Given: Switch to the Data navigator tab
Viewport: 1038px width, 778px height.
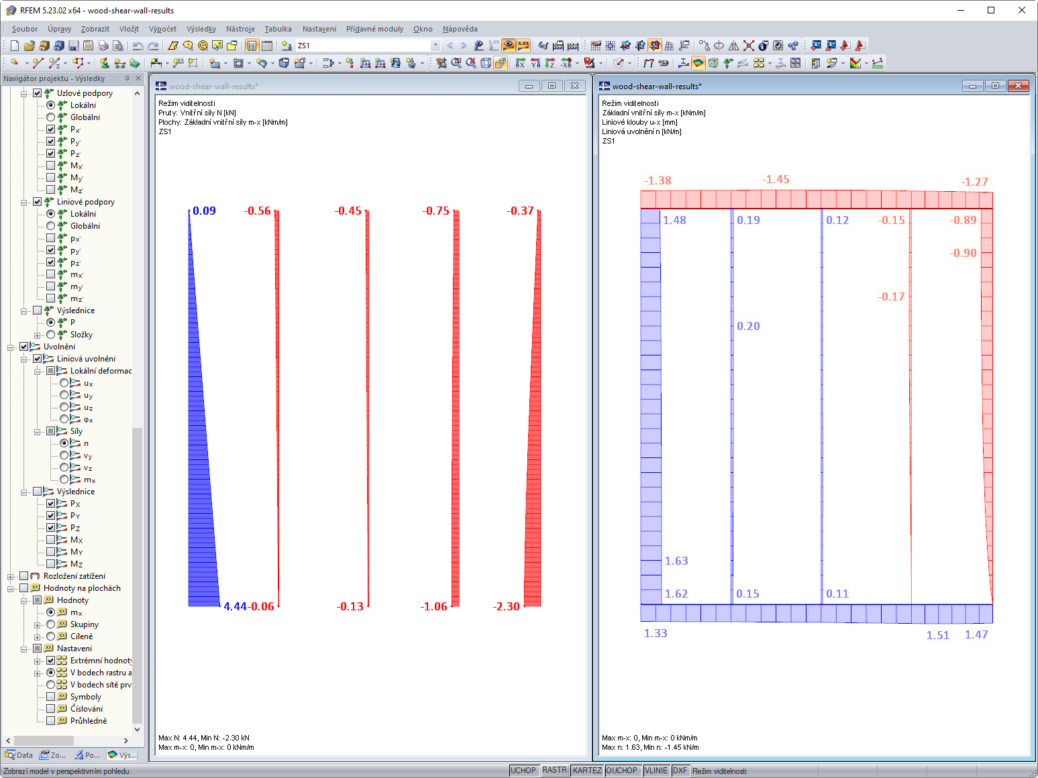Looking at the screenshot, I should (x=19, y=755).
